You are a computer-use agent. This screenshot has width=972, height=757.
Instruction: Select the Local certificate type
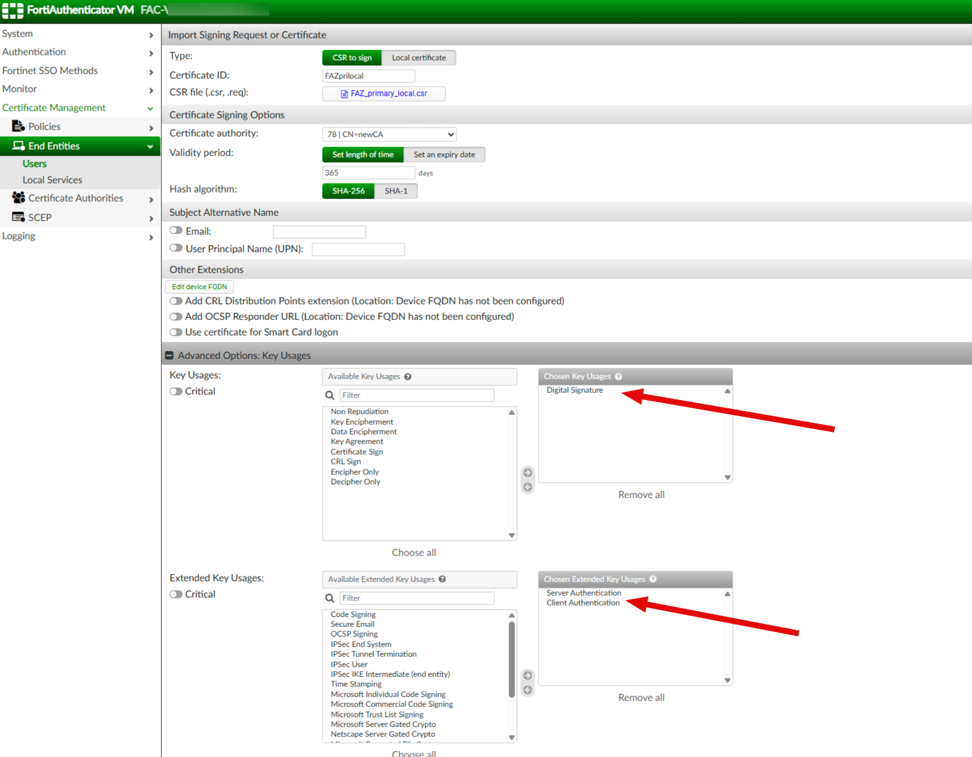(x=419, y=58)
